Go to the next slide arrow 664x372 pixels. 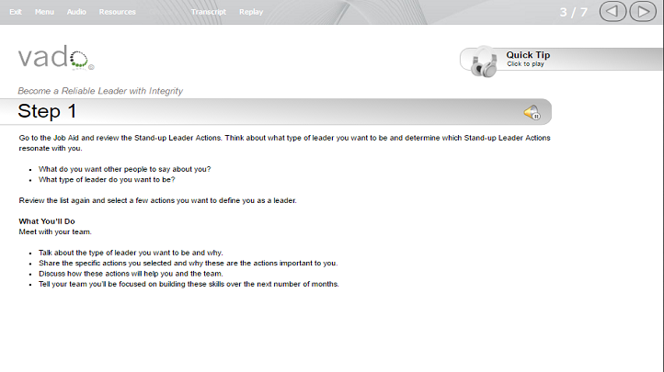[x=643, y=11]
